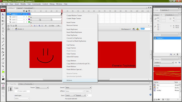This screenshot has width=182, height=102.
Task: Open the Sound dropdown
Action: point(78,88)
